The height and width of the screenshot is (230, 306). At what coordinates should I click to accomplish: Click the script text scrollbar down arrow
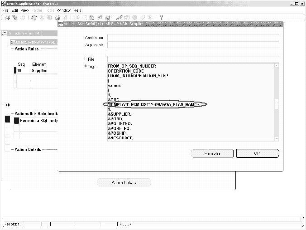277,139
